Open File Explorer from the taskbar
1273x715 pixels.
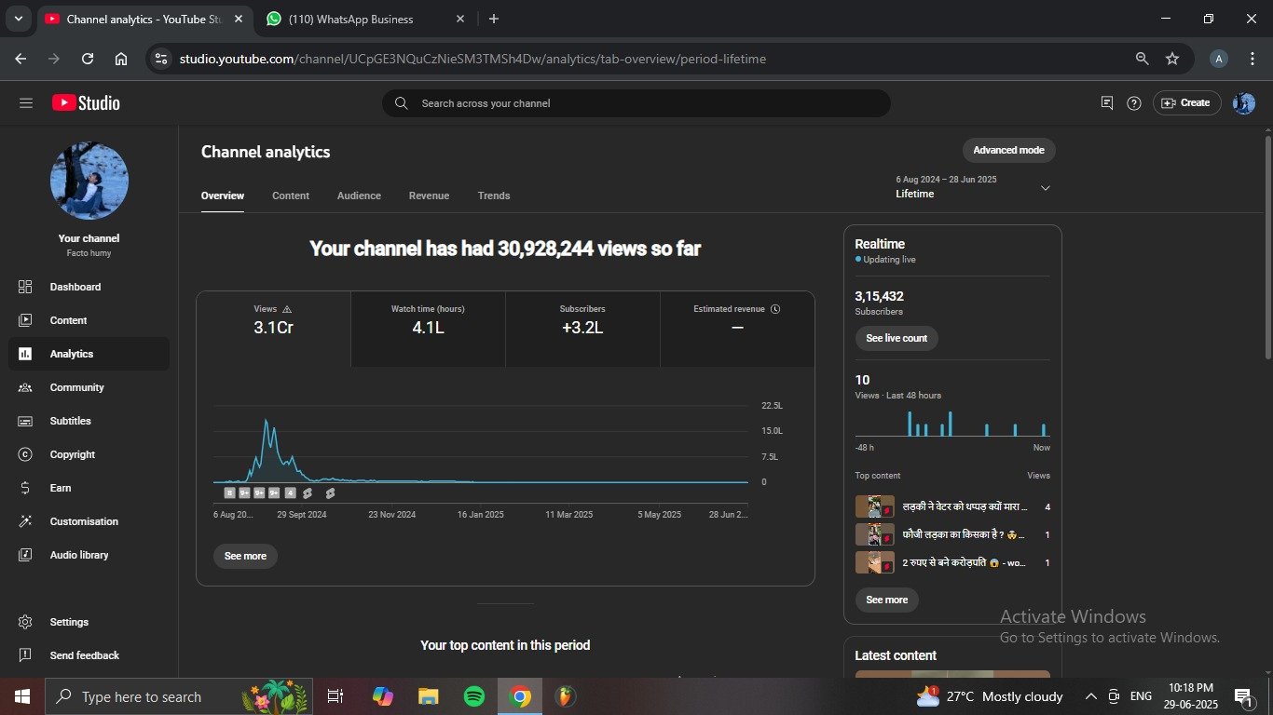(429, 696)
